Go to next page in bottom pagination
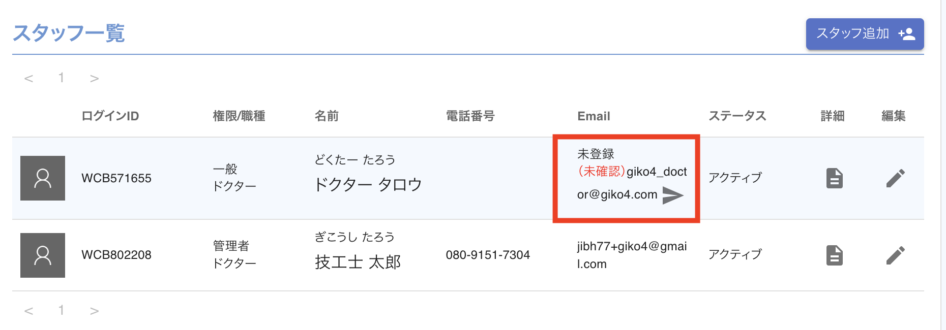The height and width of the screenshot is (330, 946). [94, 311]
